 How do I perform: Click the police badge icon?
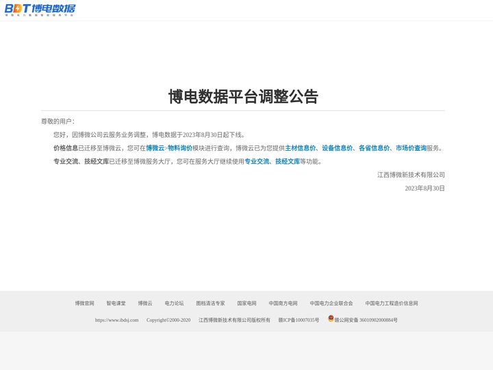point(331,319)
